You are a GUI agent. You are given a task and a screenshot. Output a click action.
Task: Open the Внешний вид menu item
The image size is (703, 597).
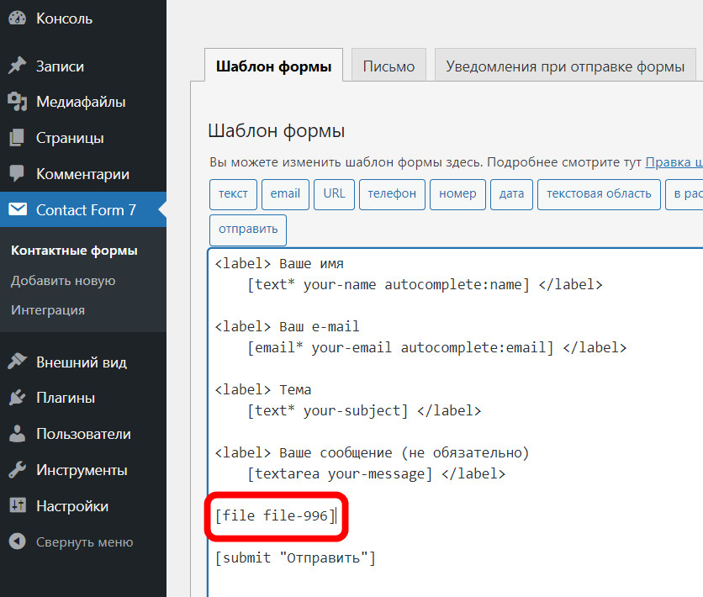[x=83, y=362]
